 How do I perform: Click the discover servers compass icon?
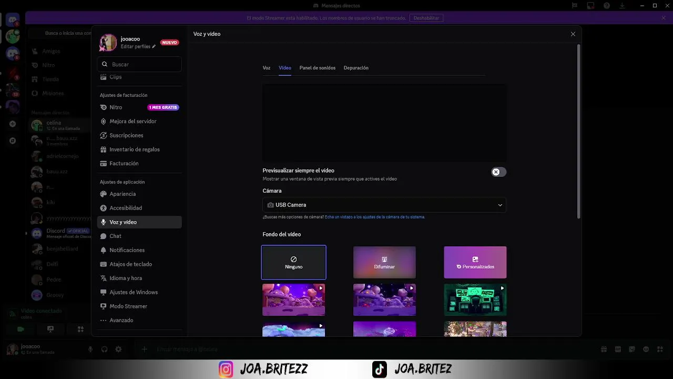(x=13, y=141)
